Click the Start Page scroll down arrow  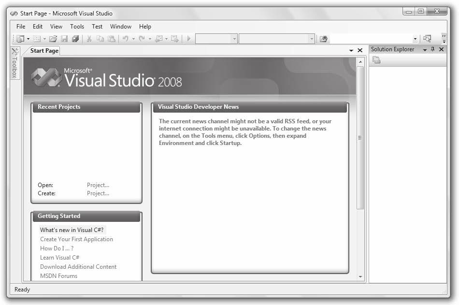[360, 276]
